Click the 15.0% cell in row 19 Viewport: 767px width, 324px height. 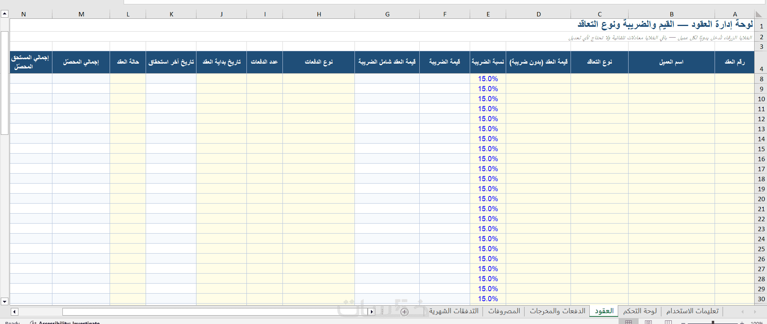488,189
